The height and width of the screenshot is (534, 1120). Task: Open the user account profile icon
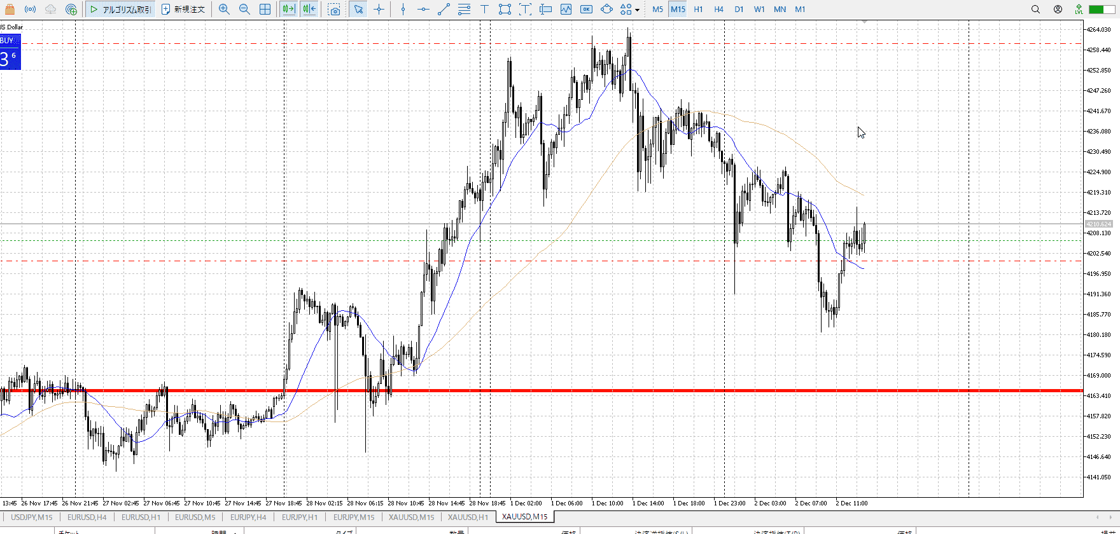1058,10
